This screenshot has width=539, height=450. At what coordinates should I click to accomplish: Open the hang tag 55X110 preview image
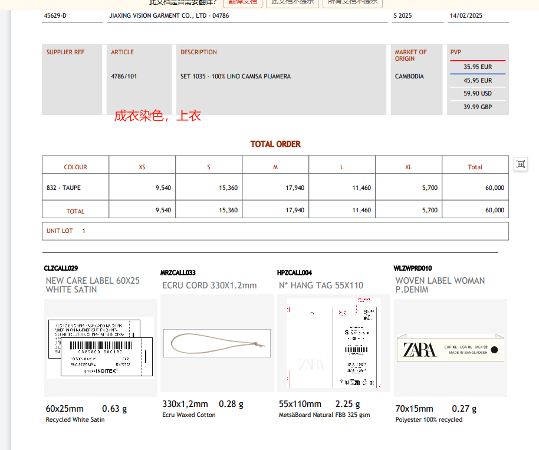coord(333,343)
